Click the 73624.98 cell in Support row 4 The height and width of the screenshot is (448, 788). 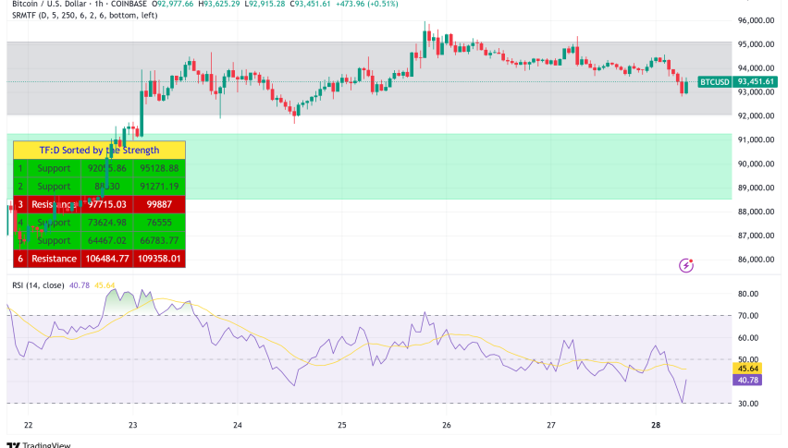coord(107,223)
